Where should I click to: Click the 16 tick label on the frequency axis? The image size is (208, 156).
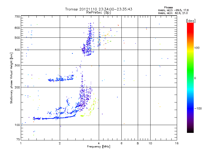(x=177, y=143)
